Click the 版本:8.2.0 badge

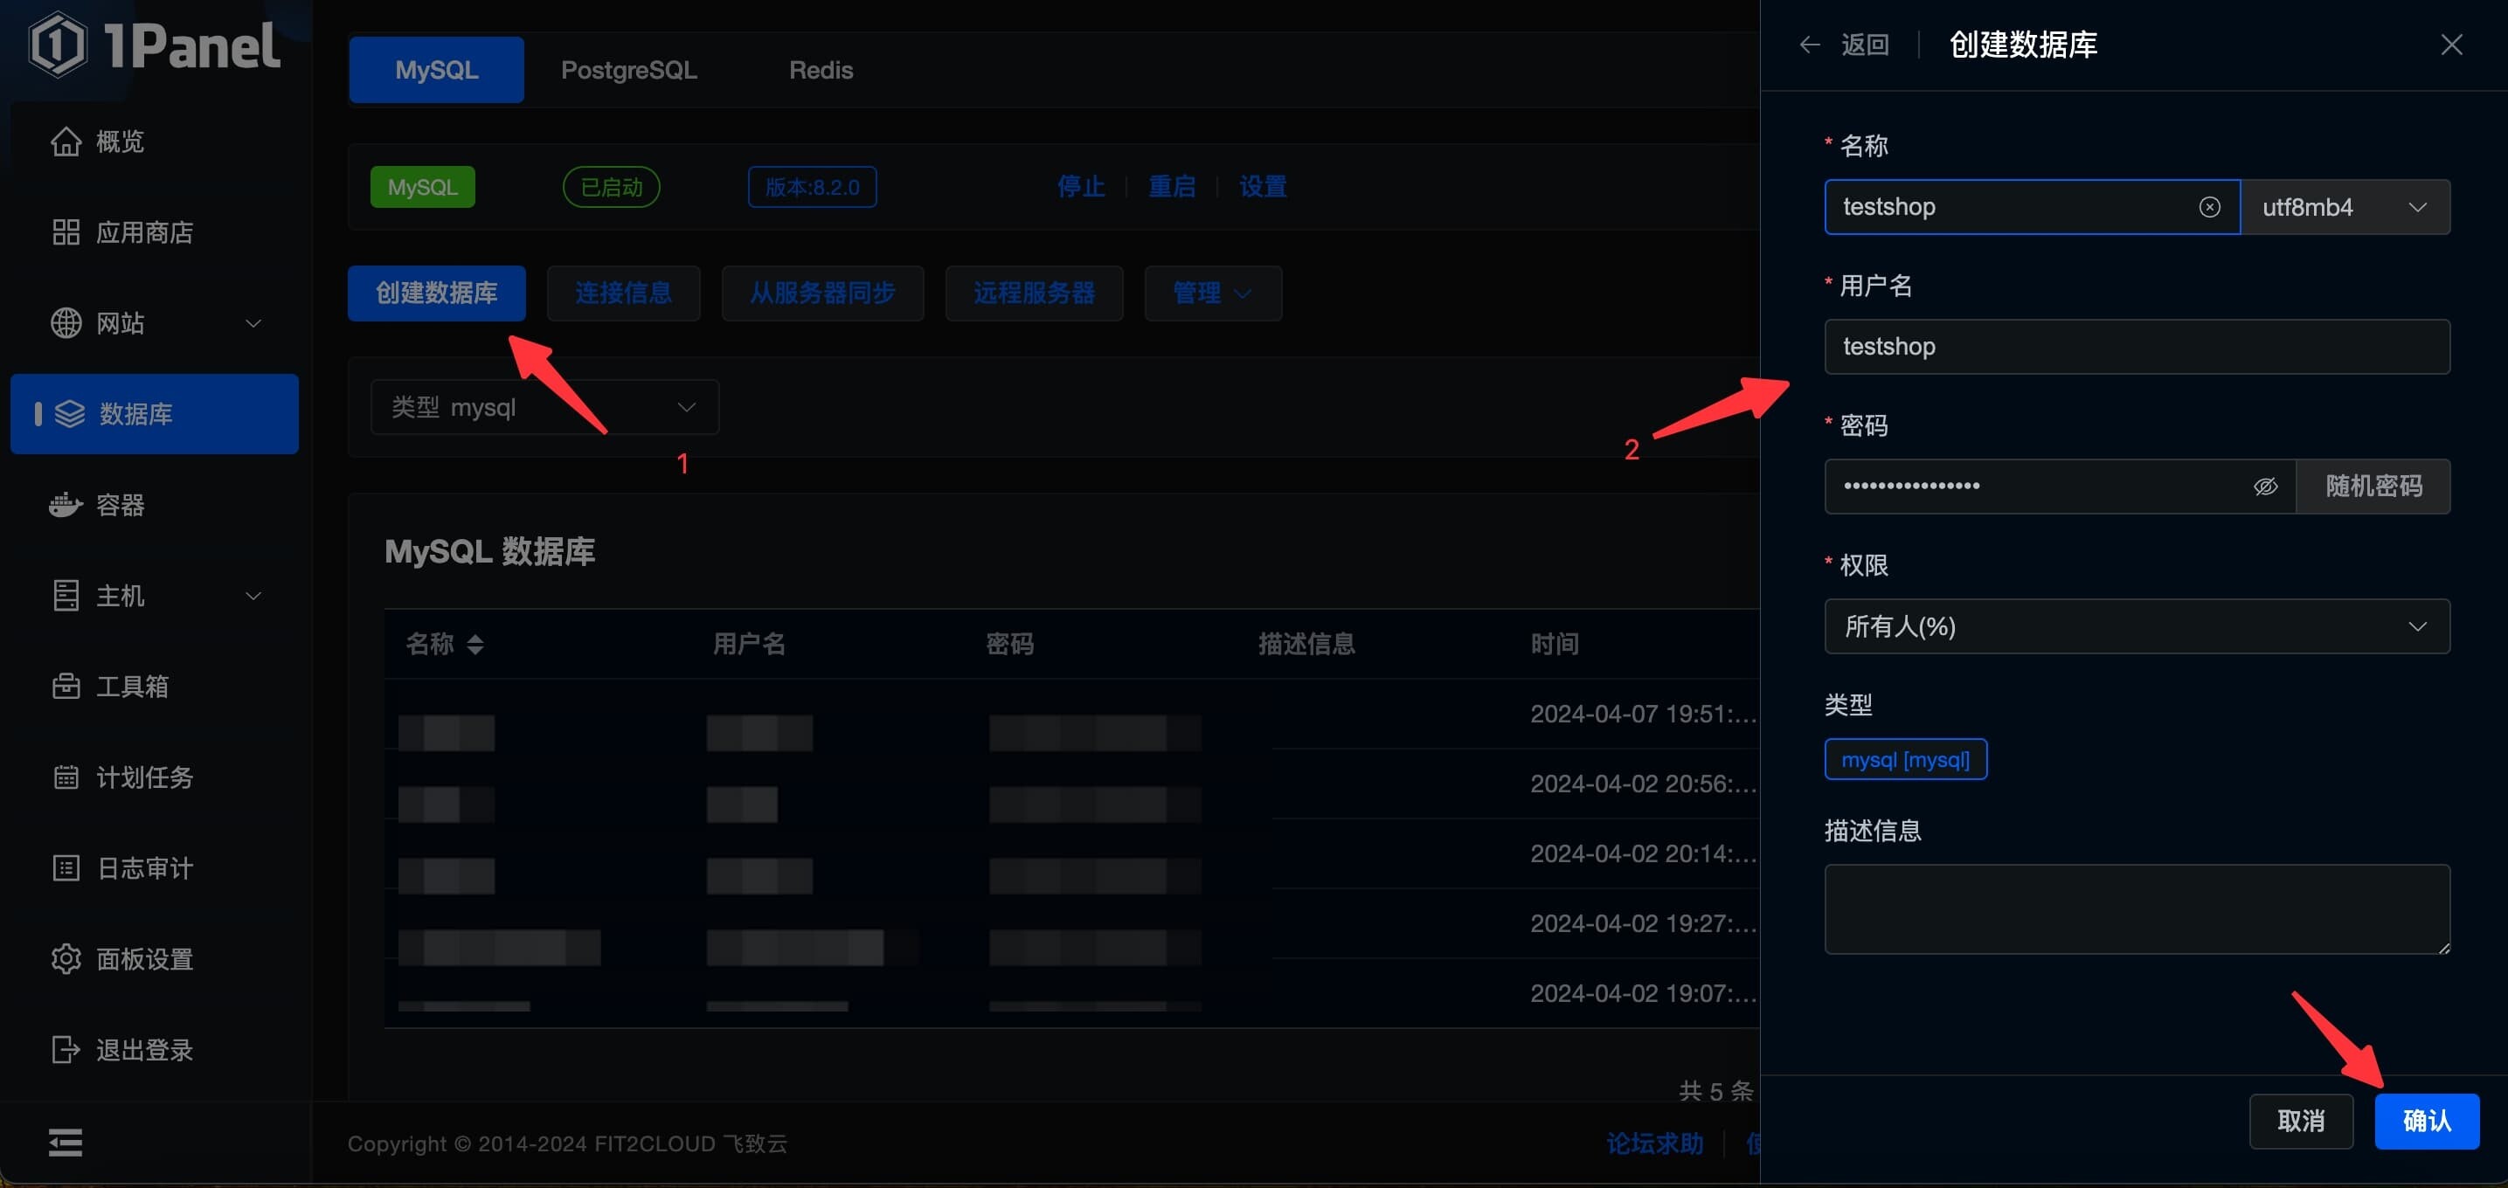point(811,187)
